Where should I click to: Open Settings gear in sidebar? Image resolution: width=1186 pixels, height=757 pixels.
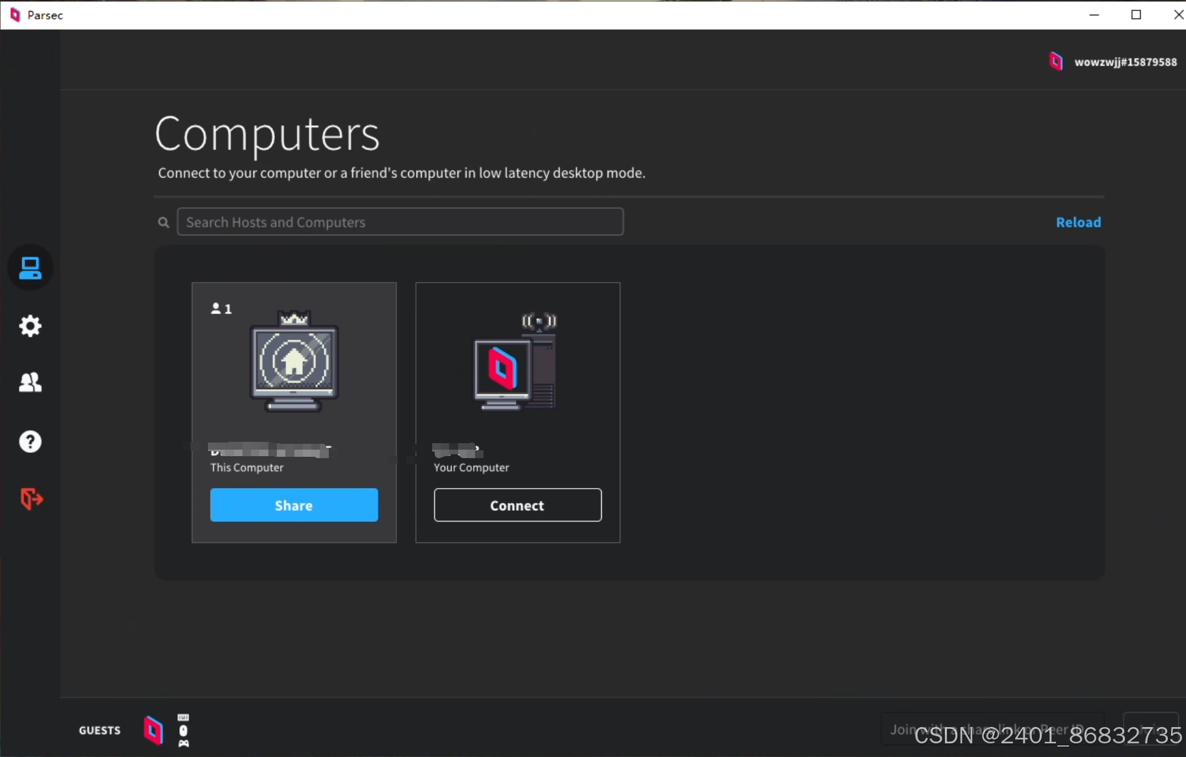(30, 326)
